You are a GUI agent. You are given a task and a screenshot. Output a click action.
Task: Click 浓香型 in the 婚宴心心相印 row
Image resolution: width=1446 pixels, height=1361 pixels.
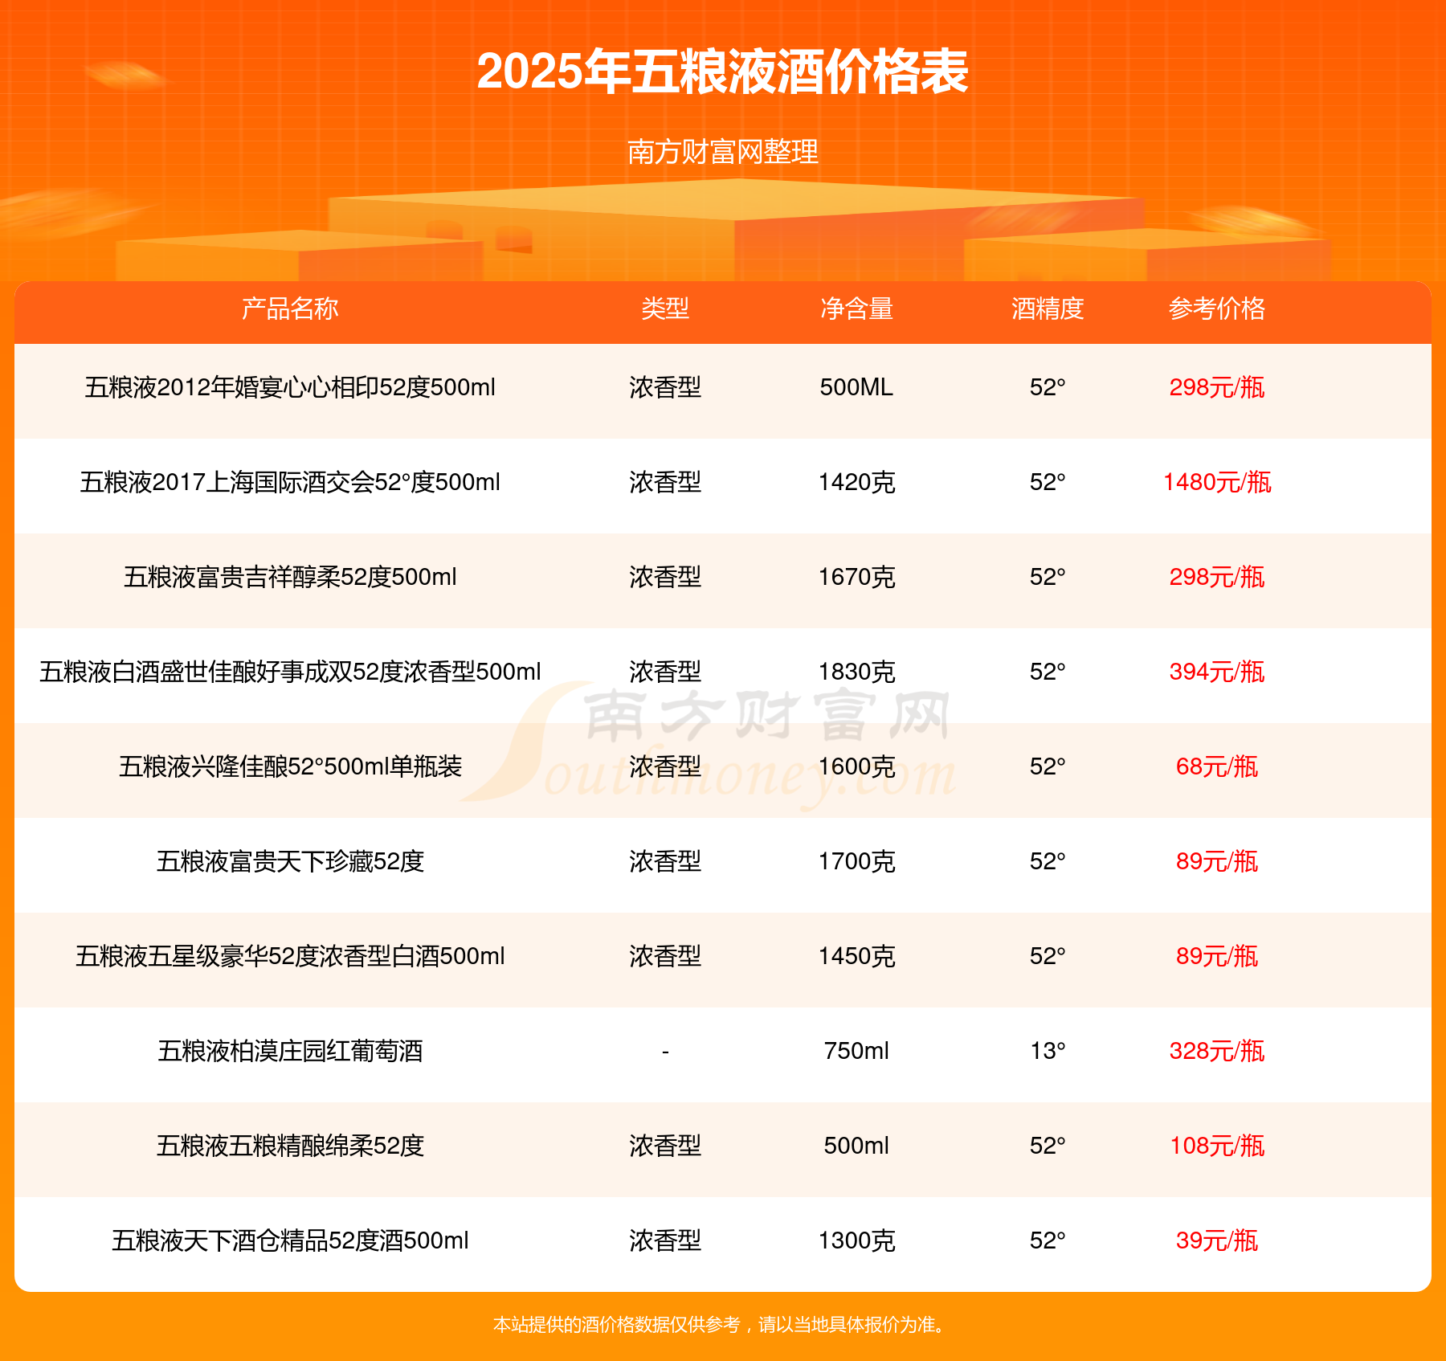point(665,387)
